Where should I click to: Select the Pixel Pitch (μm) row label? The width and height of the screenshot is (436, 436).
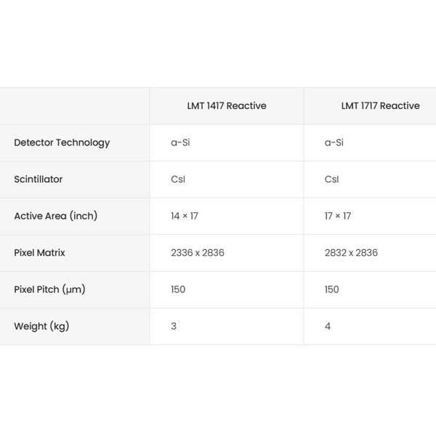(49, 289)
